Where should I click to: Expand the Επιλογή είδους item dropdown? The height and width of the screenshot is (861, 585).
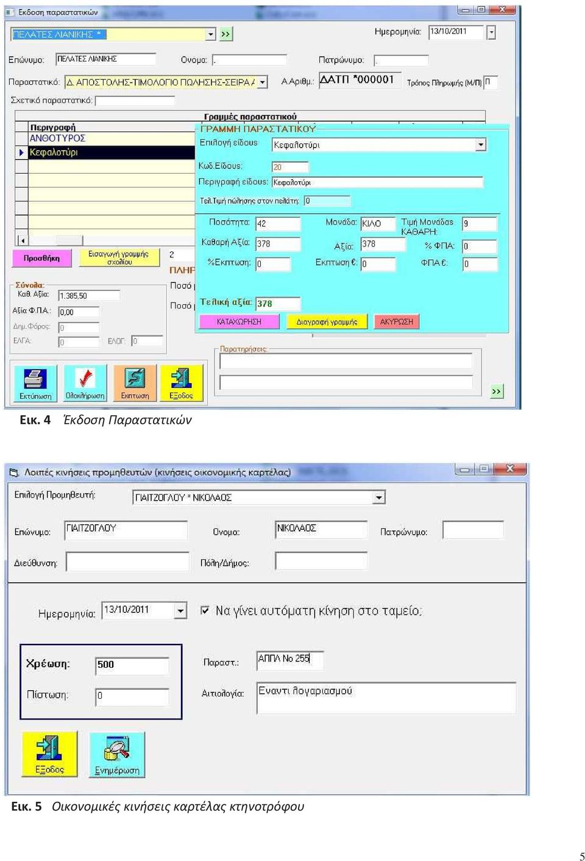coord(480,145)
